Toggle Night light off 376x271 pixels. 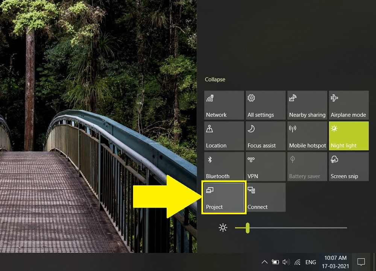(x=349, y=136)
